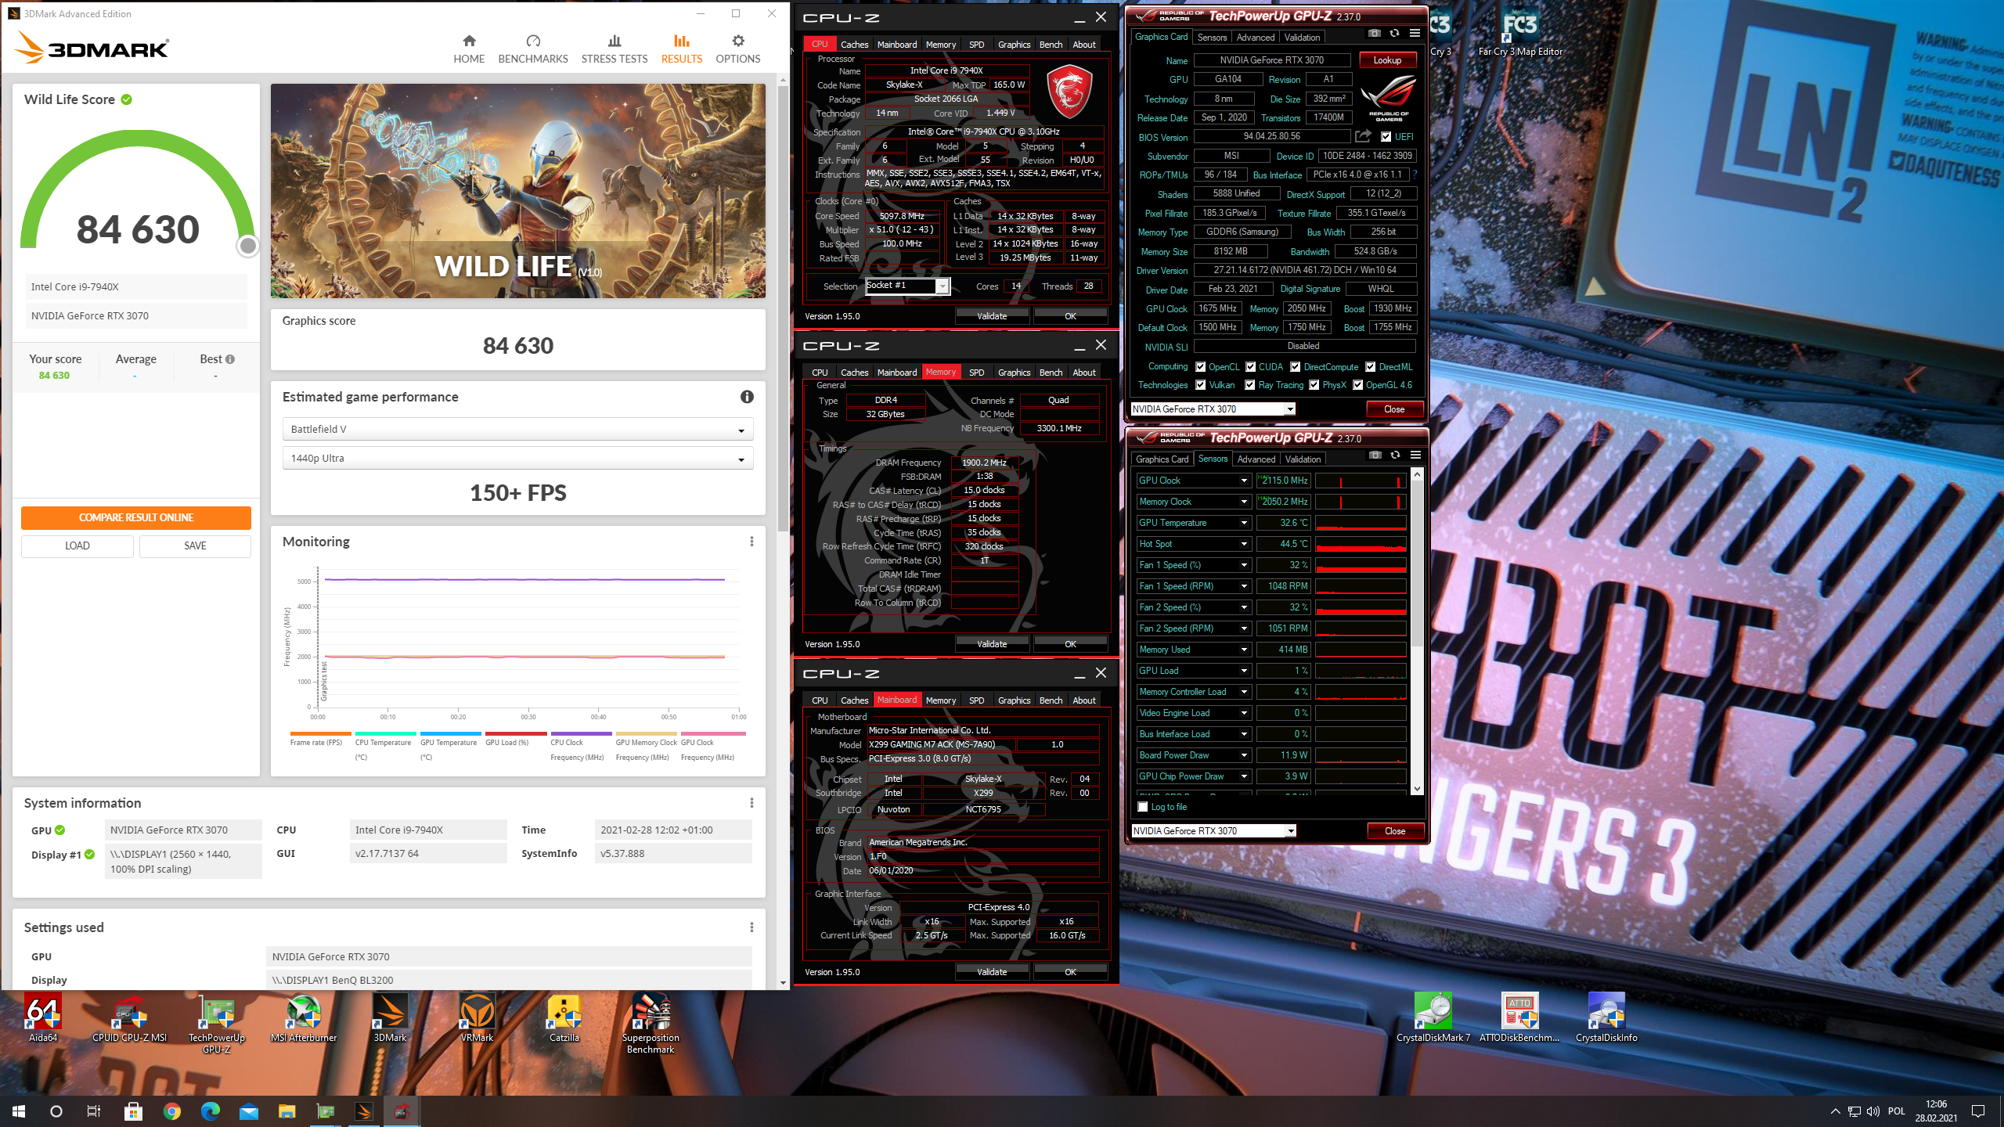
Task: Open the OPTIONS gear section
Action: point(738,49)
